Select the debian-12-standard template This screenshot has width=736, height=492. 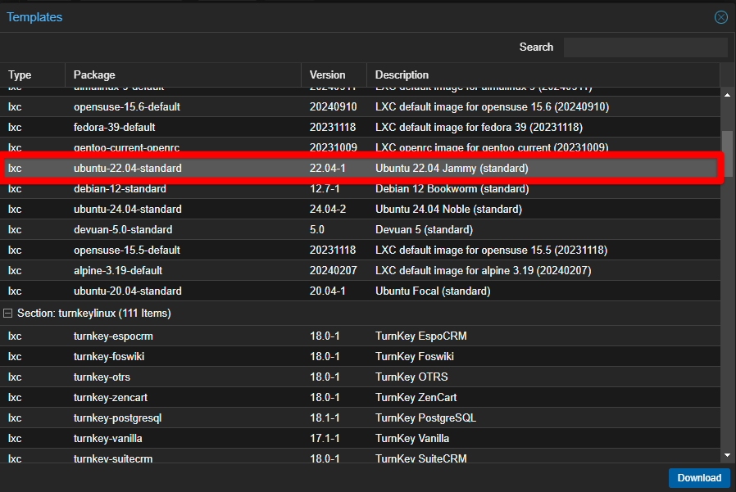click(x=122, y=189)
